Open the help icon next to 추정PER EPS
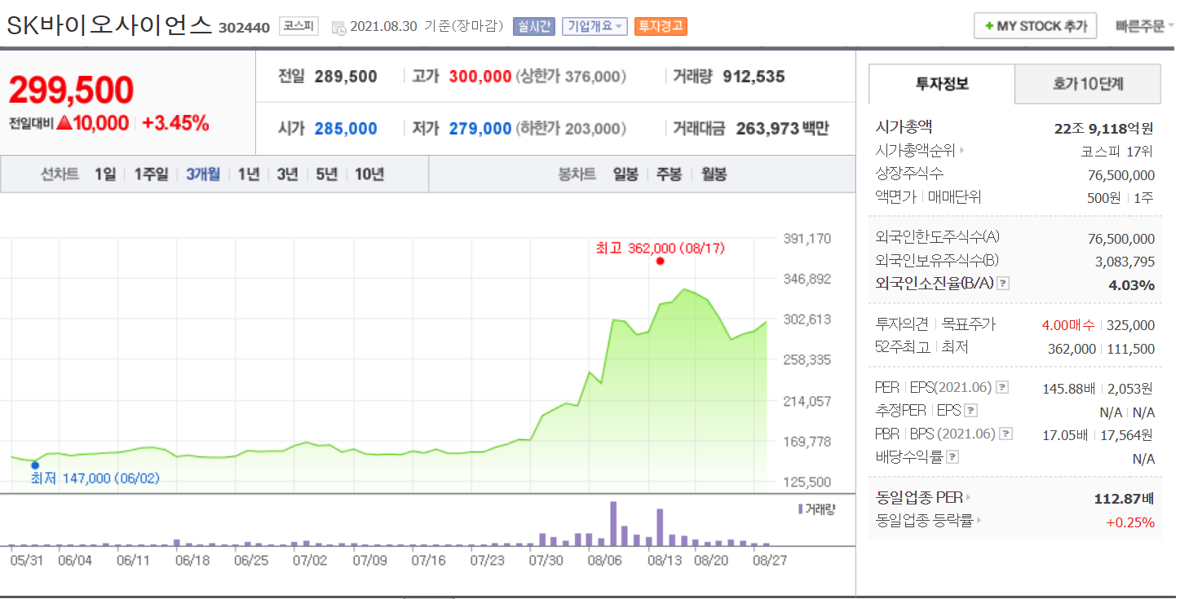The width and height of the screenshot is (1180, 599). pos(971,411)
